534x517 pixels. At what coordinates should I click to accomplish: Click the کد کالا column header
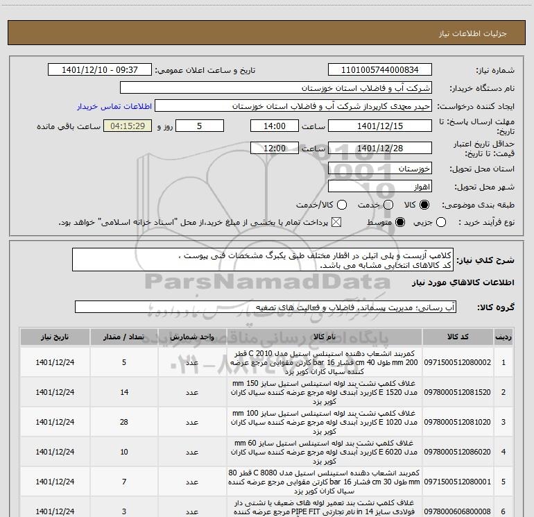(458, 337)
